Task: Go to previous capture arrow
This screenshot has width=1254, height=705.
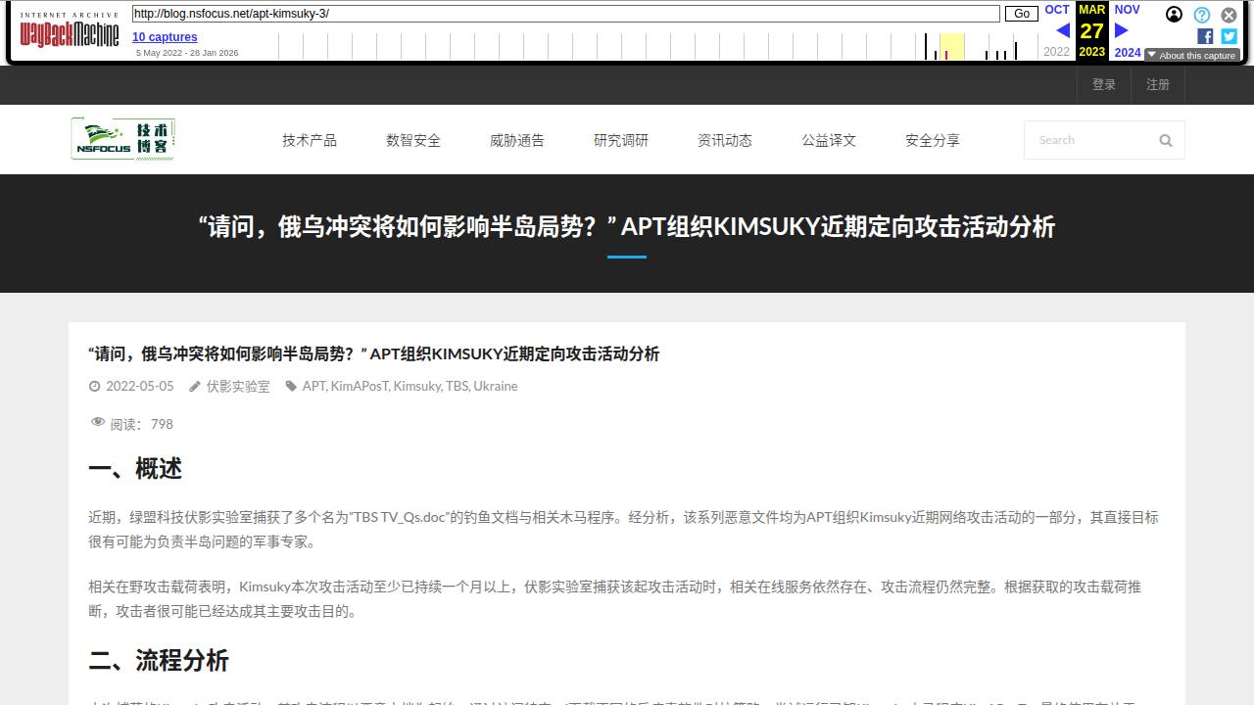Action: [1063, 30]
